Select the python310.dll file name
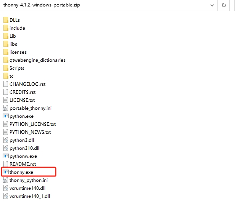 click(24, 148)
